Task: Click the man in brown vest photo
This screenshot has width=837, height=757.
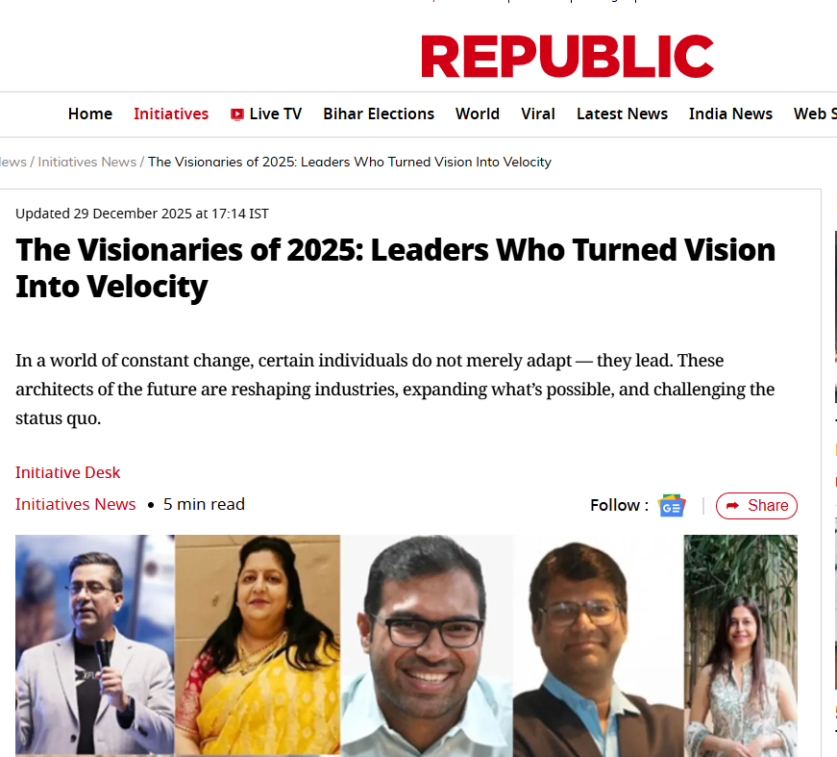Action: [598, 644]
